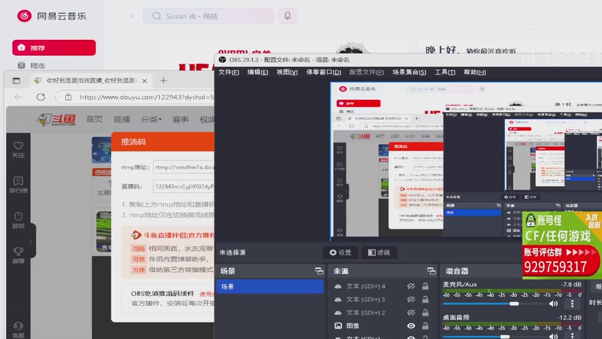Select the 场景 scene in the list
The height and width of the screenshot is (339, 602).
(269, 287)
